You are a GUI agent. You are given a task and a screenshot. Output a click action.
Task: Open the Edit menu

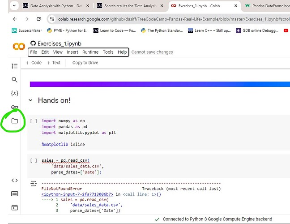tap(45, 52)
